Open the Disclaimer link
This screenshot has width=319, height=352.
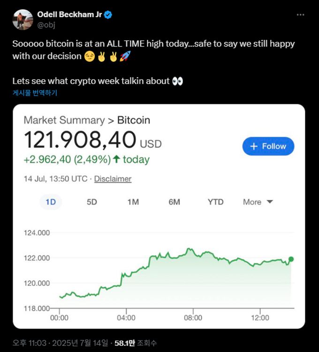click(113, 179)
